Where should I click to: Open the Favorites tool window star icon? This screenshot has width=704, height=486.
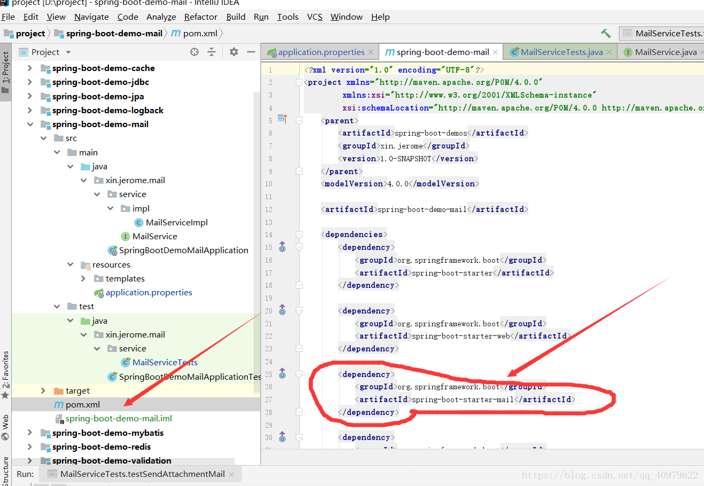pos(5,395)
